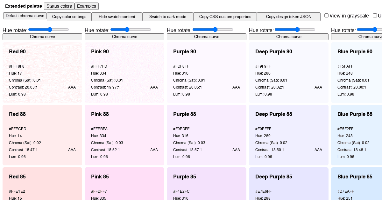382x200 pixels.
Task: Open the Examples tab
Action: click(x=86, y=6)
